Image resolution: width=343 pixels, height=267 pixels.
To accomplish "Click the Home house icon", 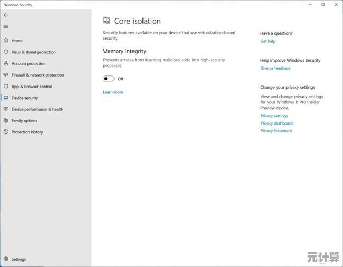I will [6, 41].
